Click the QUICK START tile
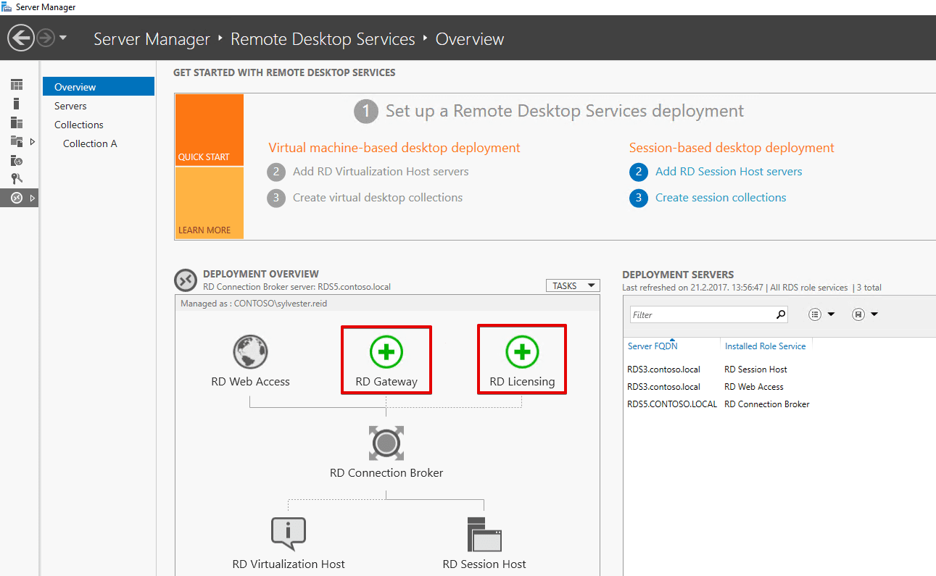This screenshot has height=576, width=936. point(209,130)
